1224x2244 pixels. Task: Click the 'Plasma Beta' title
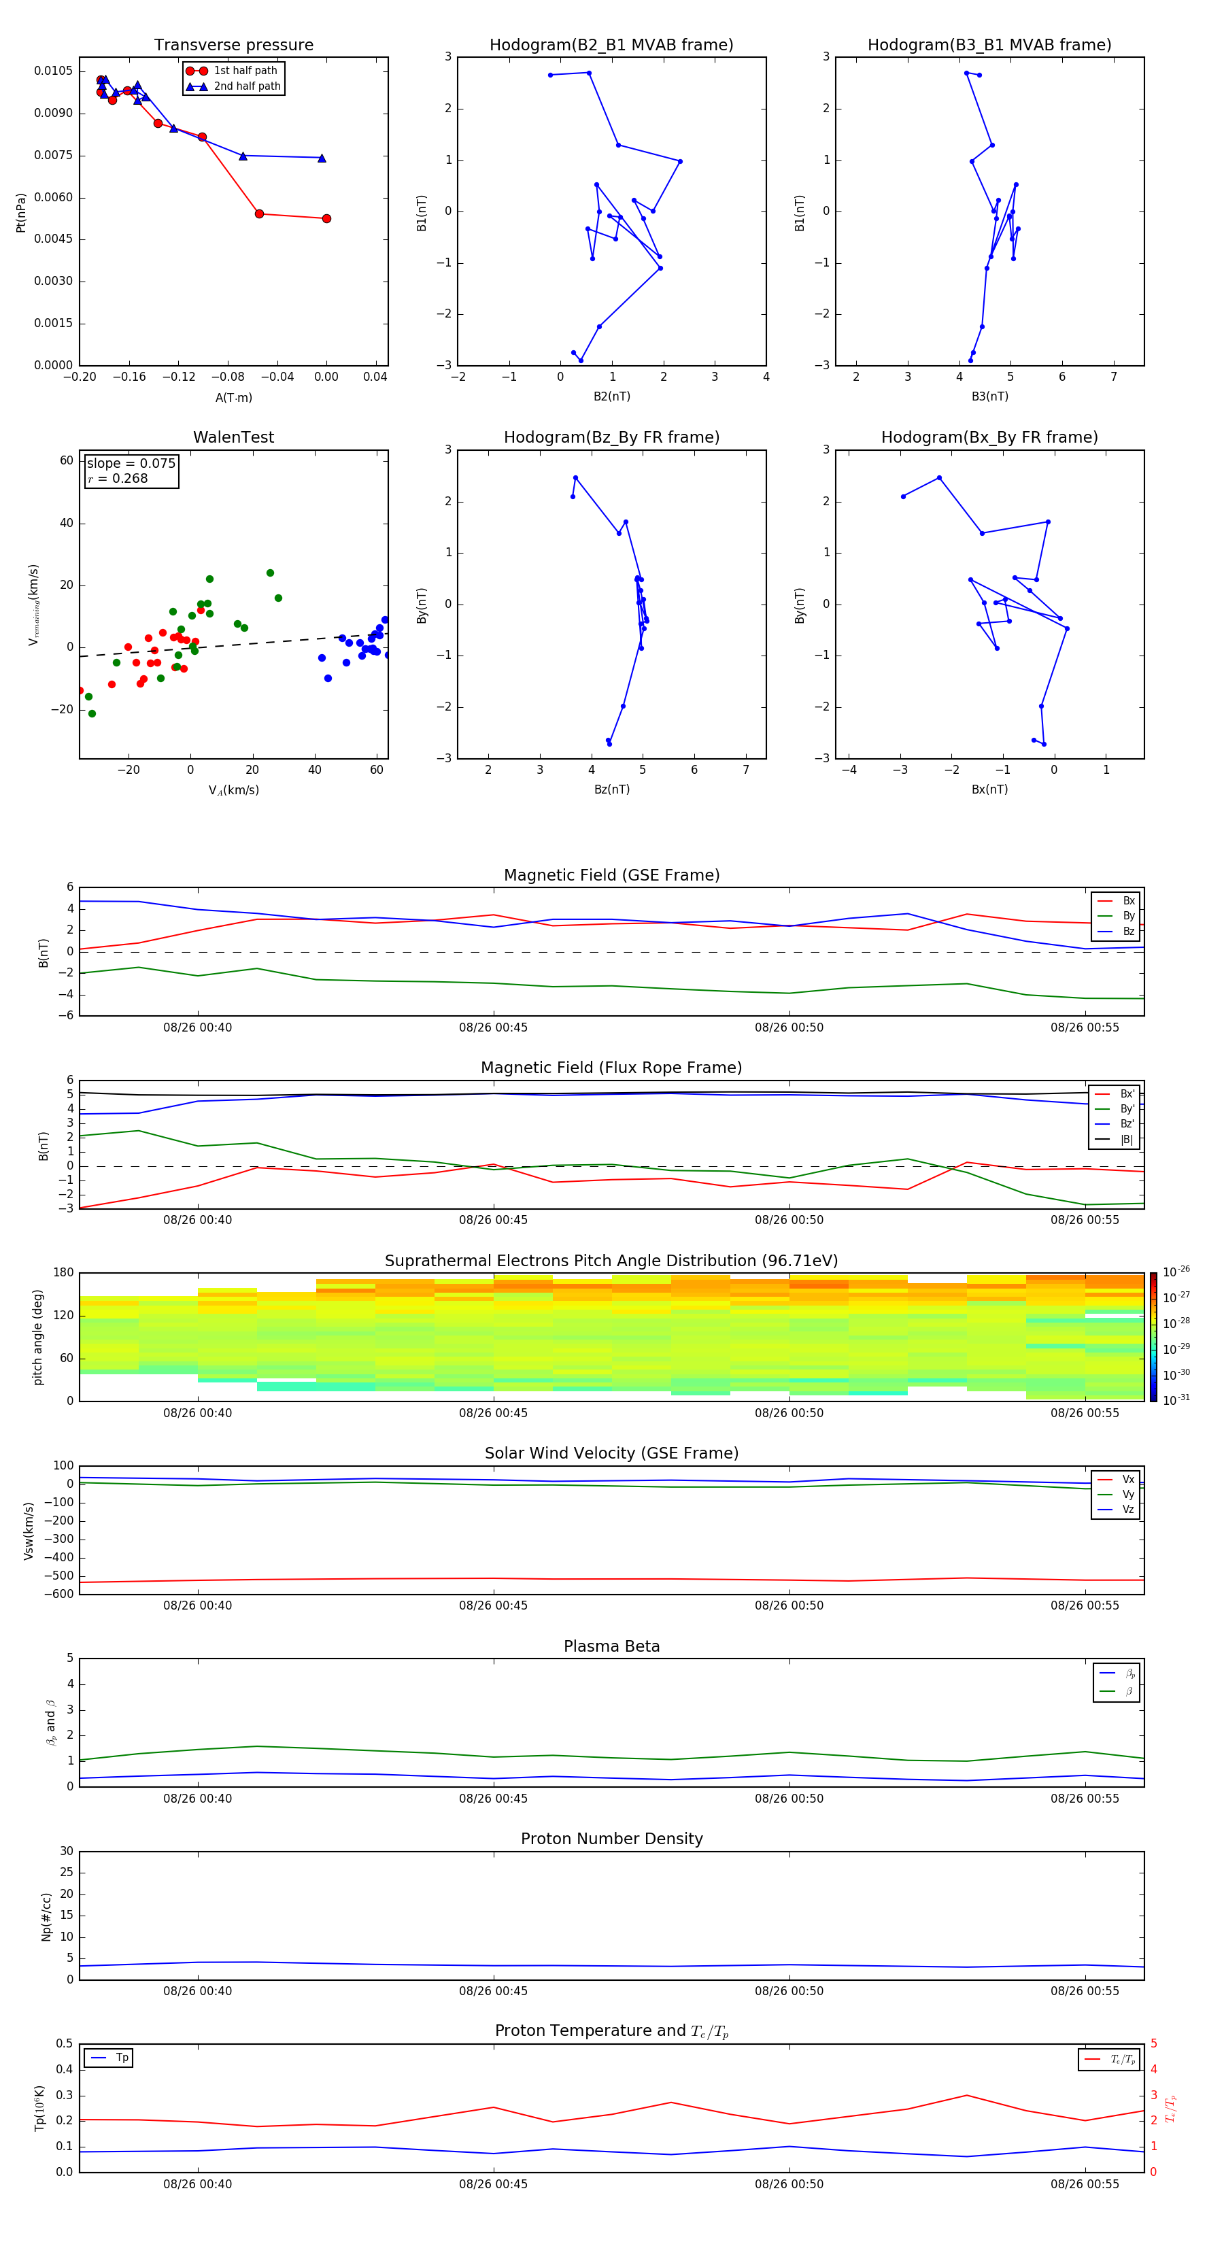coord(611,1646)
